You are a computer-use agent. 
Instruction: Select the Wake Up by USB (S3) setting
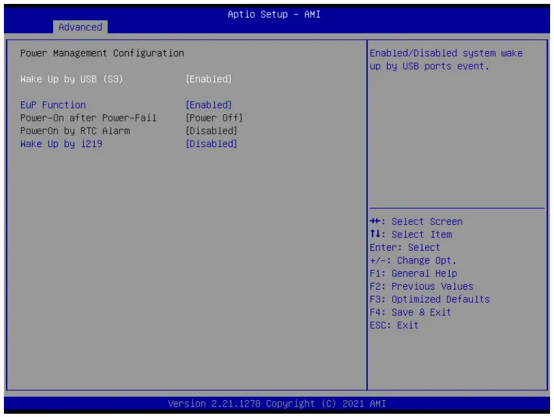72,79
